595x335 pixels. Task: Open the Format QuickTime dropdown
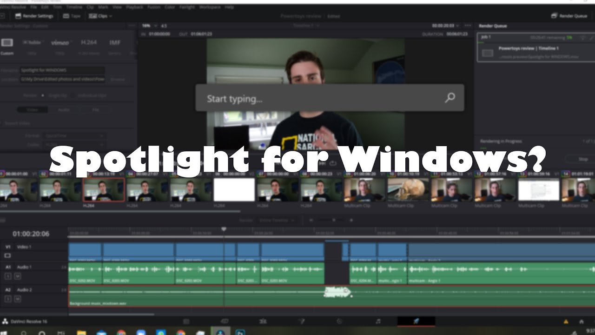[x=74, y=136]
